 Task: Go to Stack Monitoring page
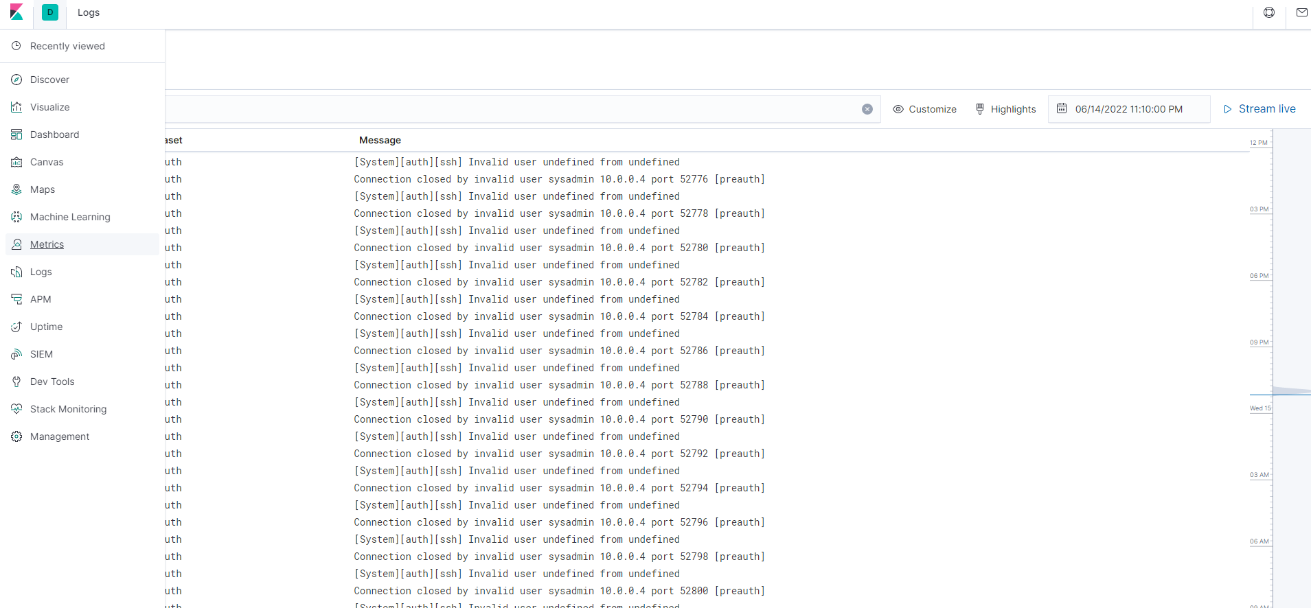pos(68,409)
